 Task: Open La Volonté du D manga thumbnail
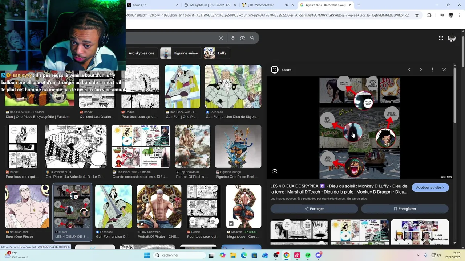76,146
